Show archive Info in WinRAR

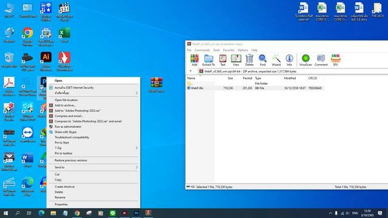click(289, 60)
